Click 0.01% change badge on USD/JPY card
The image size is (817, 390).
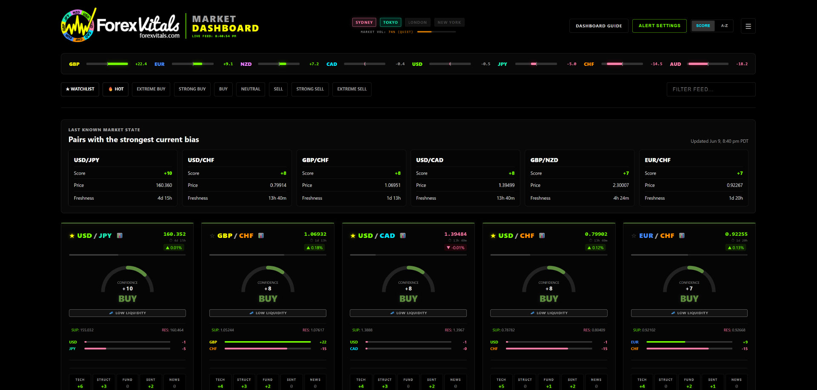(174, 248)
